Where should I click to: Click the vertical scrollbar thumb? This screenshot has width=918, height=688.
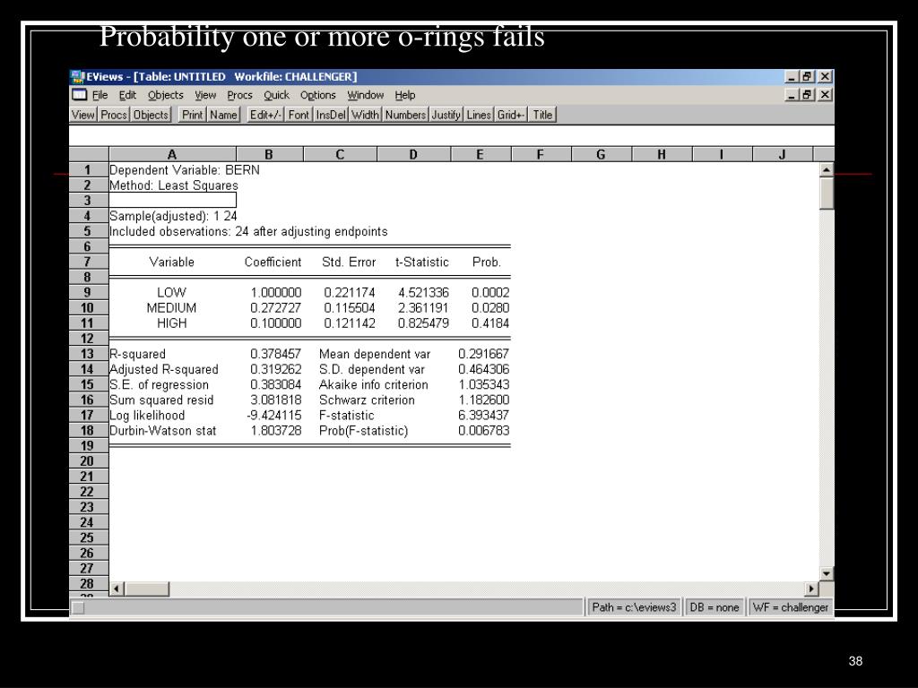coord(826,193)
